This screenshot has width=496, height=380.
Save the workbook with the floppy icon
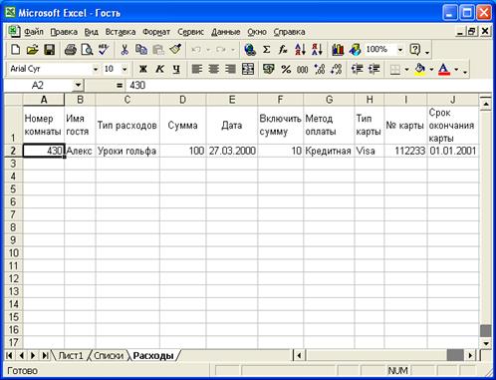coord(49,50)
